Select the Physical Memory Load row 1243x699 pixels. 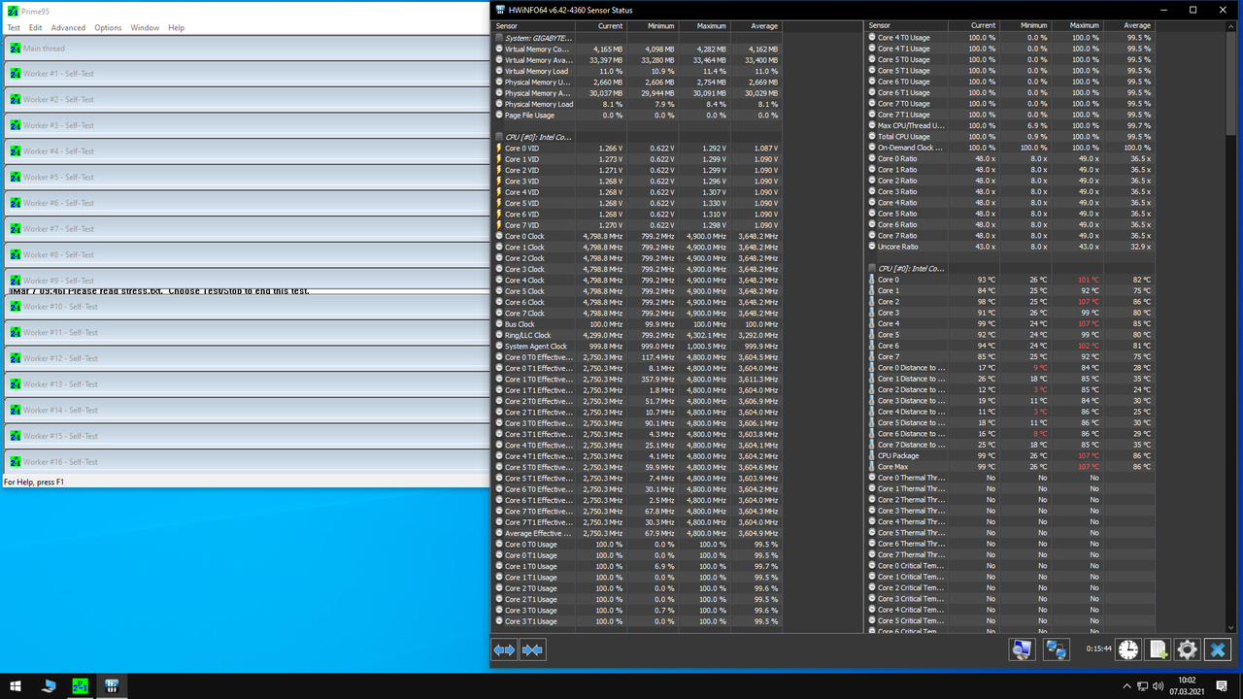coord(638,104)
